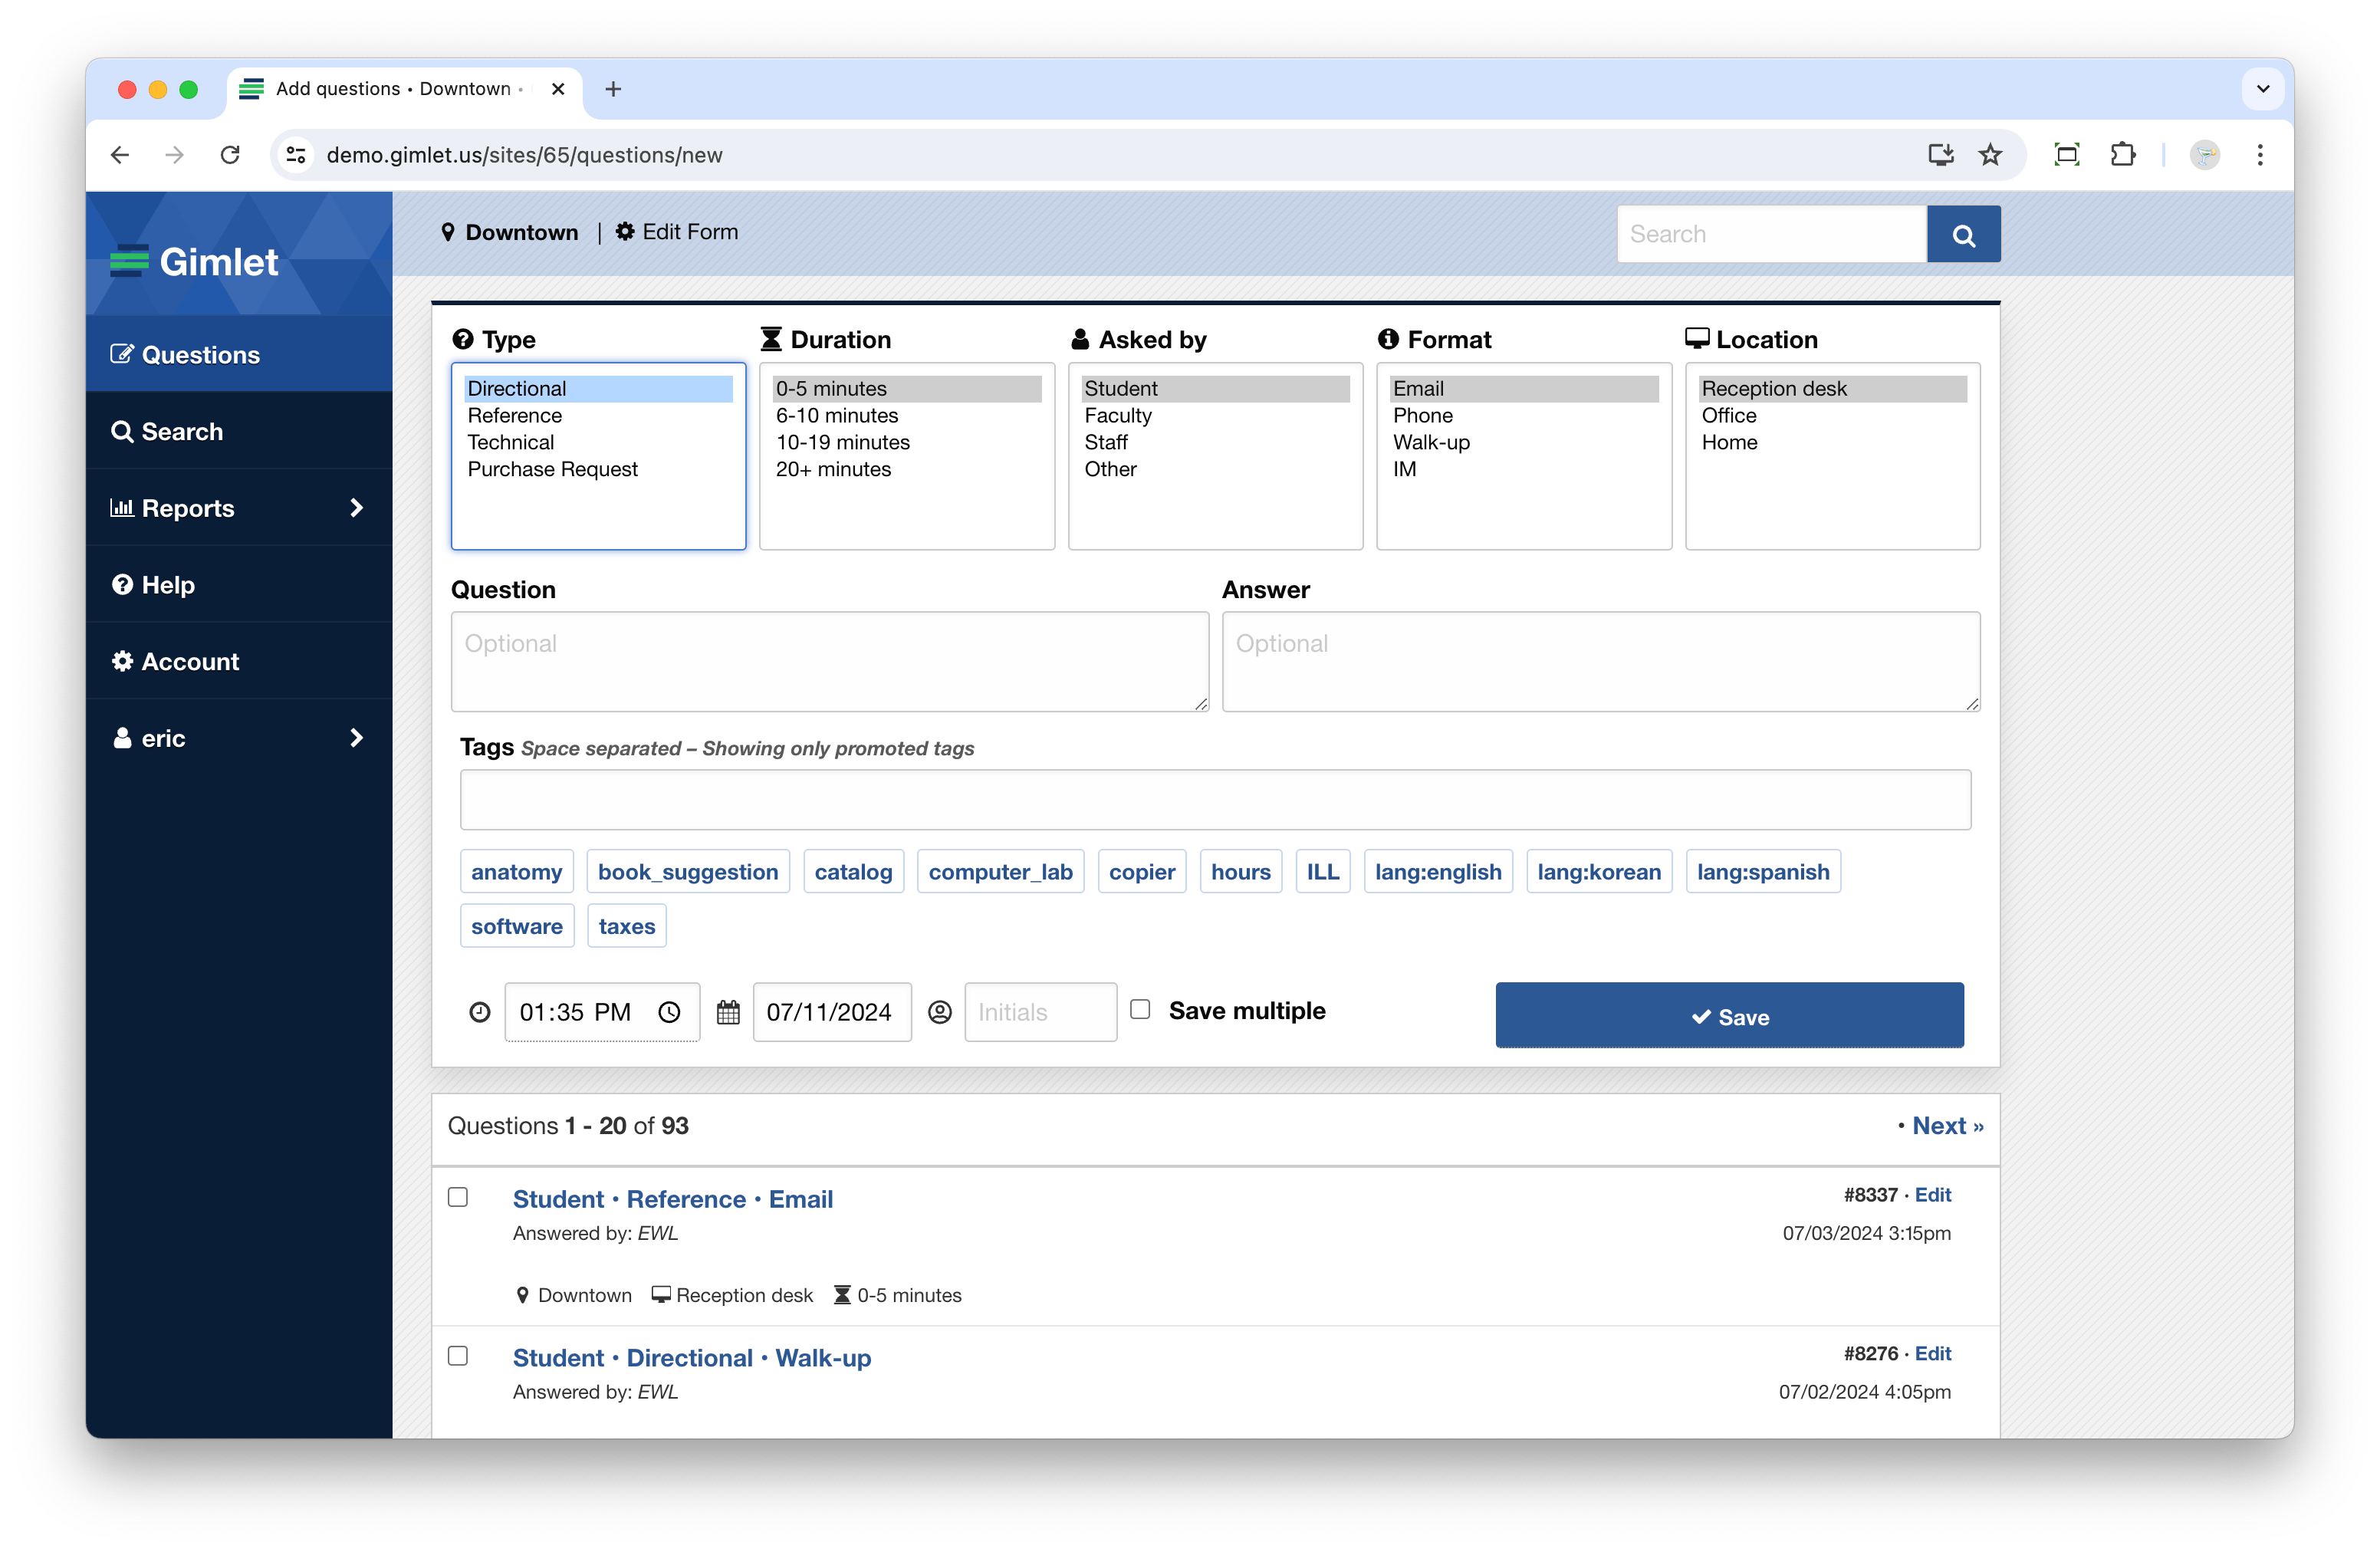2380x1552 pixels.
Task: Click the browser back arrow
Action: (120, 155)
